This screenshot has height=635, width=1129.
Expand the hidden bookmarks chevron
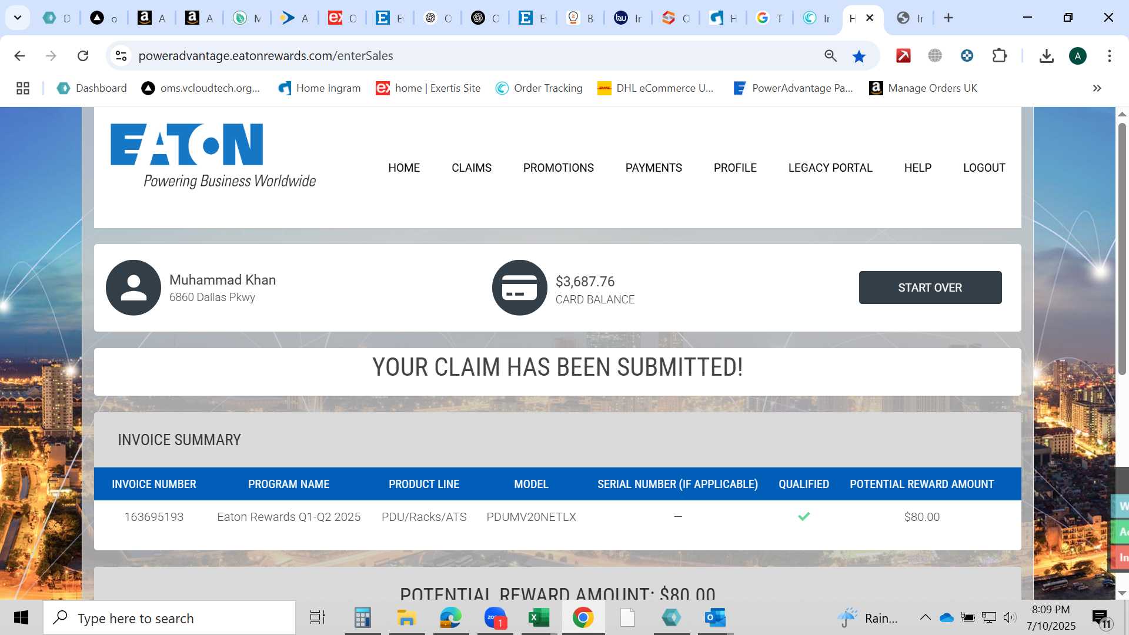pos(1097,88)
